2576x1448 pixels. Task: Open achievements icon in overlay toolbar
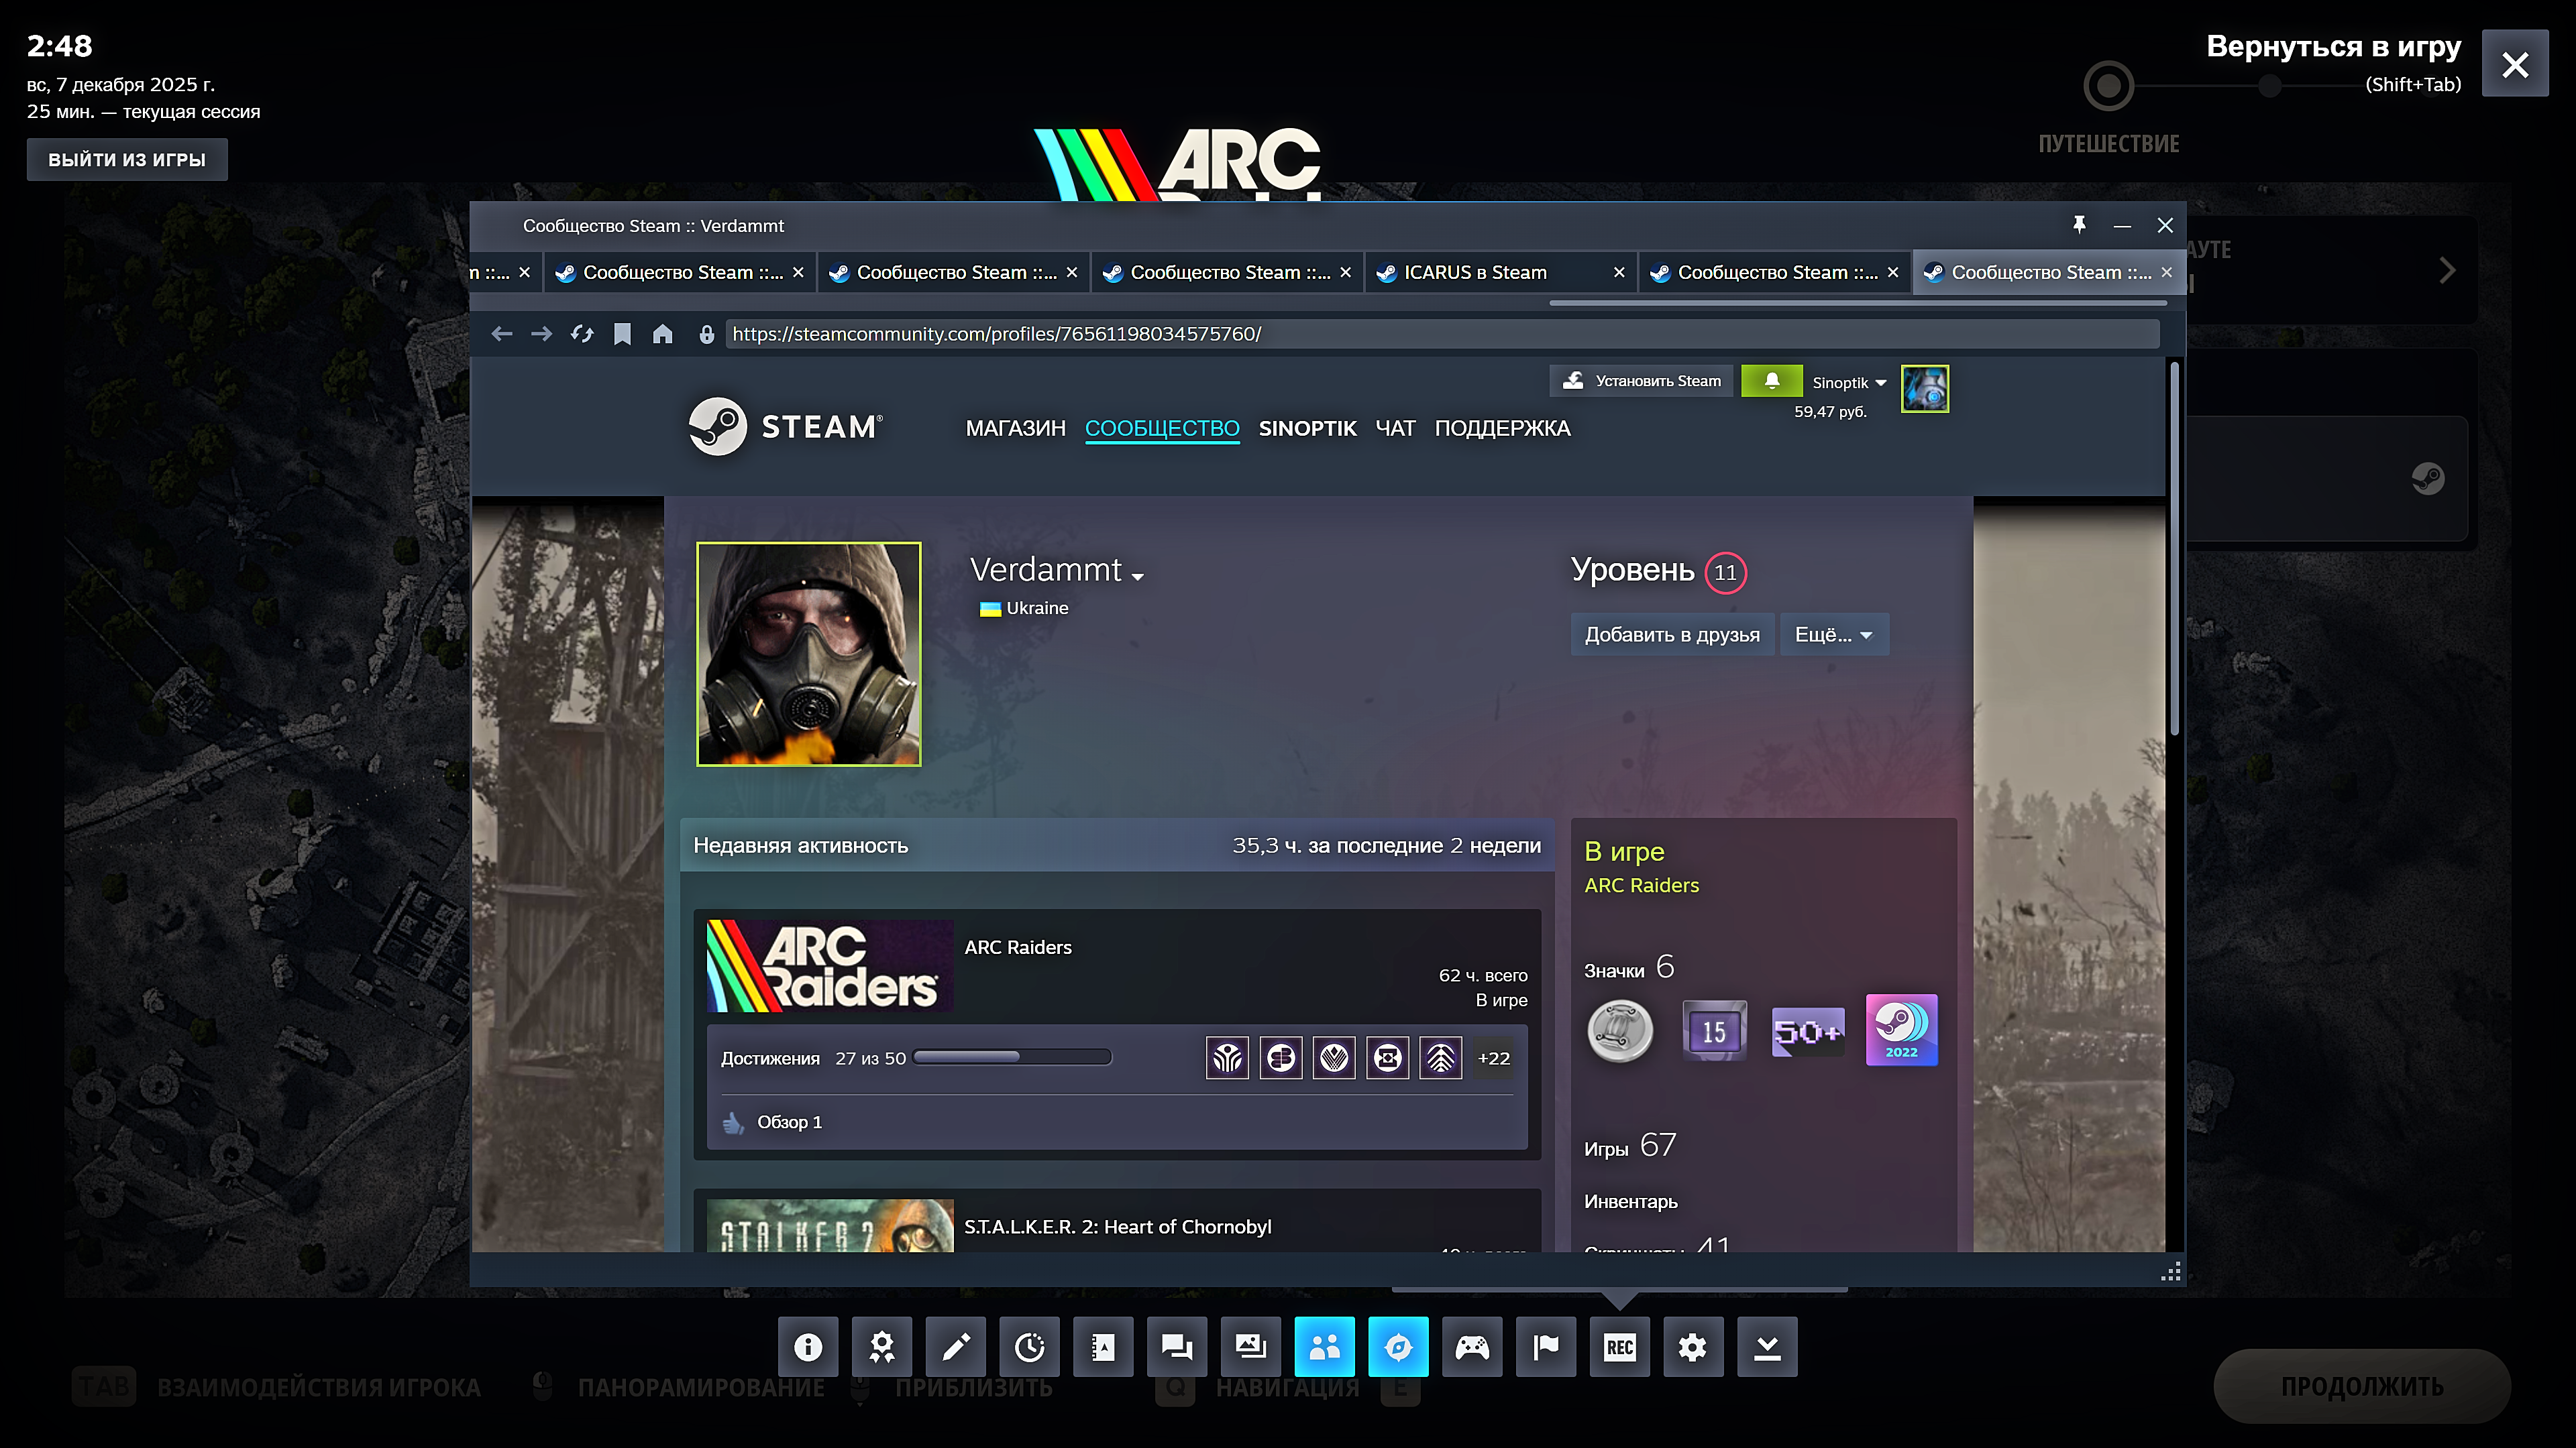pyautogui.click(x=881, y=1347)
